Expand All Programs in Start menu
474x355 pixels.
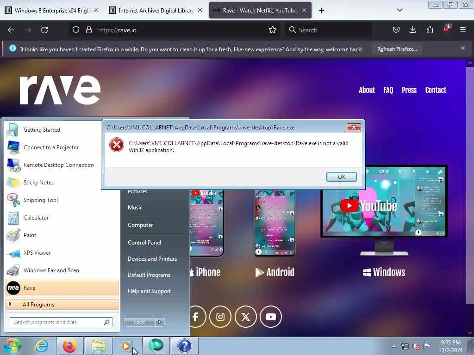click(x=62, y=304)
